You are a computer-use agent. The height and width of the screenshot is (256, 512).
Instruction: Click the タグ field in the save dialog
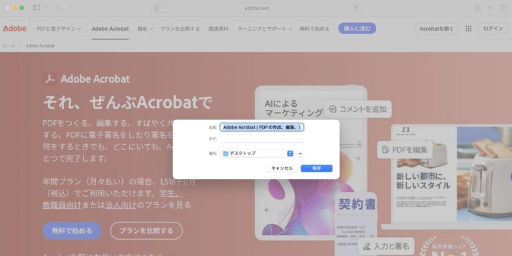(x=262, y=139)
